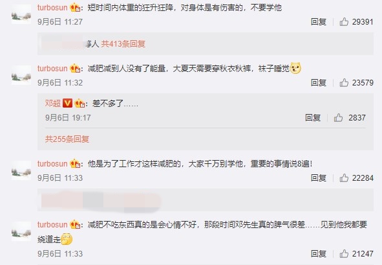Image resolution: width=382 pixels, height=265 pixels.
Task: Open turbosun avatar beside the 11:32 comment
Action: click(21, 75)
